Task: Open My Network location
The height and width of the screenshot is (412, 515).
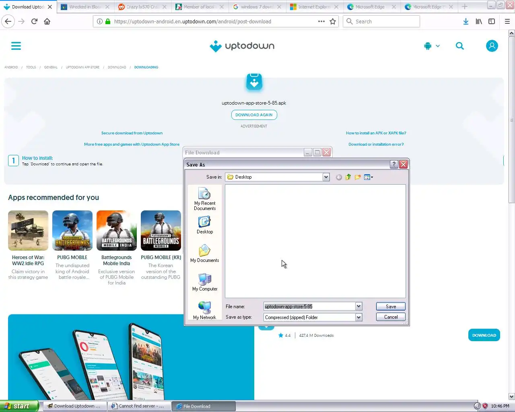Action: 205,311
